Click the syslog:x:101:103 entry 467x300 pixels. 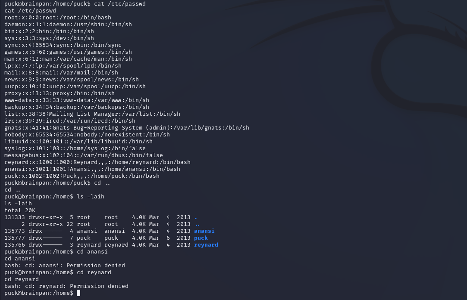pyautogui.click(x=75, y=148)
